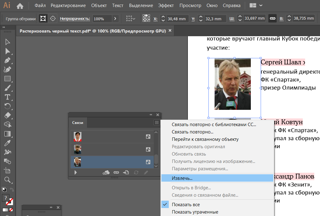Choose 'Извлечь...' from the context menu
The image size is (320, 216).
[x=182, y=178]
